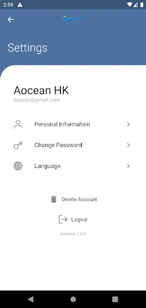The width and height of the screenshot is (146, 308).
Task: Tap the Aocean logo in header
Action: (x=73, y=19)
